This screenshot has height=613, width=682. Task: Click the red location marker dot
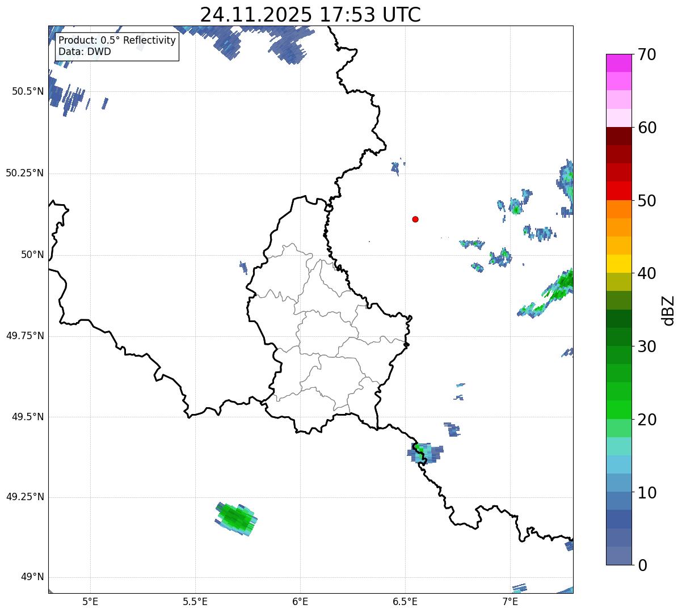(415, 219)
